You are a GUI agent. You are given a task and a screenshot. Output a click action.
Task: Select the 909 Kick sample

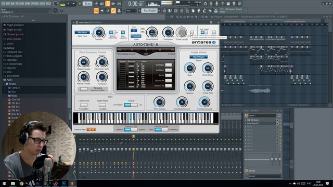(16, 111)
